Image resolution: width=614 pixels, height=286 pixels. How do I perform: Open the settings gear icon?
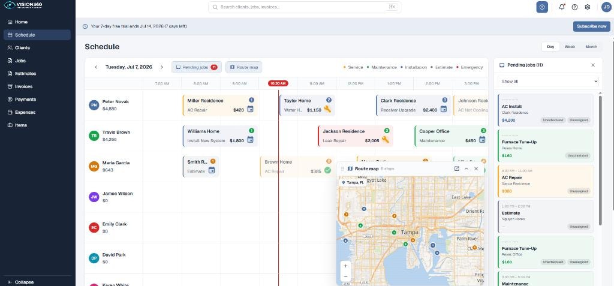(588, 7)
